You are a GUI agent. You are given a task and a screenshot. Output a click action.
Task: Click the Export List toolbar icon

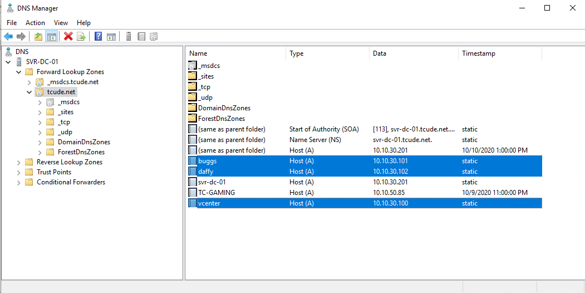(x=81, y=36)
